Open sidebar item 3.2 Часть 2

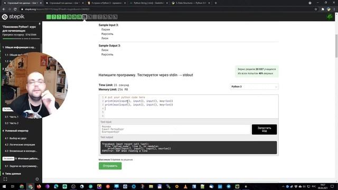pos(12,123)
